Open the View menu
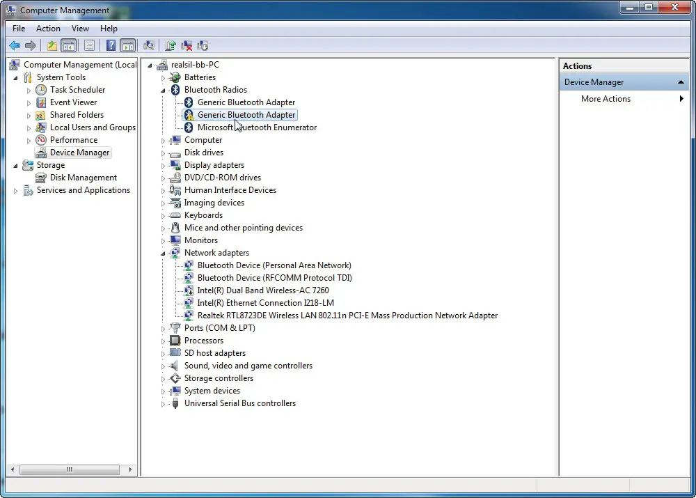Image resolution: width=696 pixels, height=498 pixels. [x=80, y=29]
